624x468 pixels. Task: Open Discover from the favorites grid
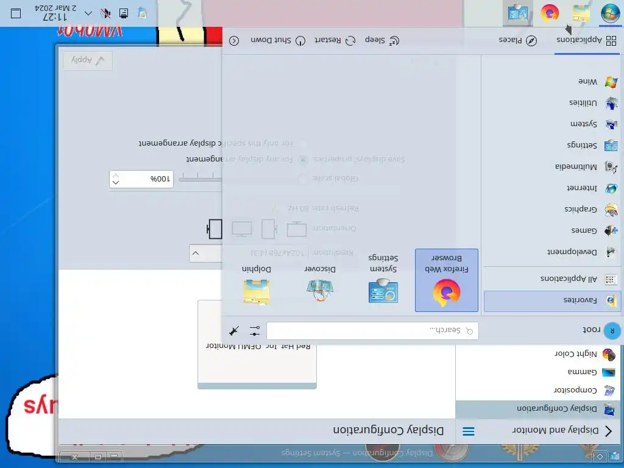click(x=320, y=280)
